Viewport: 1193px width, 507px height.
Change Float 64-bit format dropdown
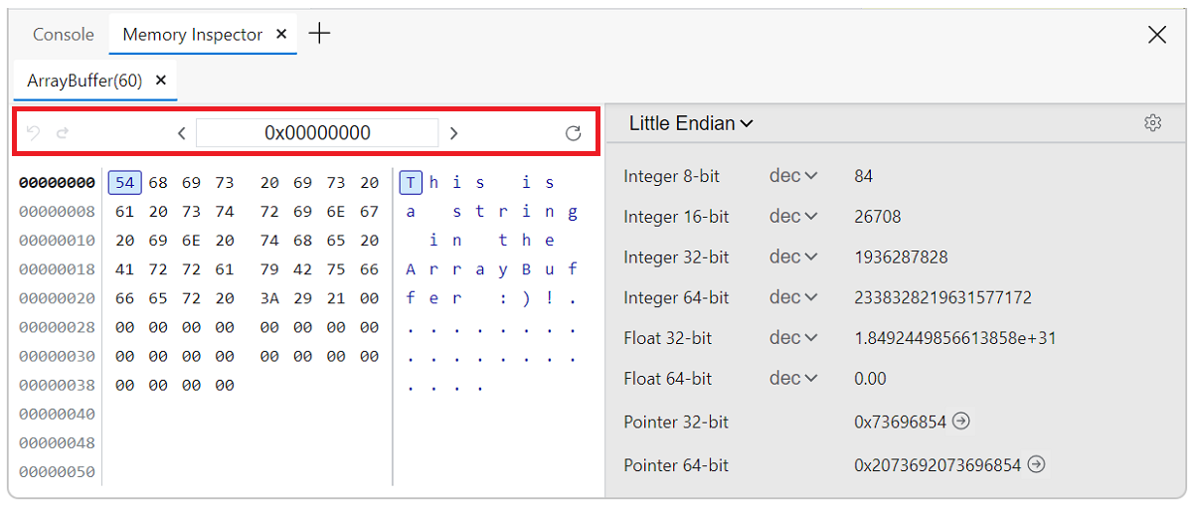793,378
